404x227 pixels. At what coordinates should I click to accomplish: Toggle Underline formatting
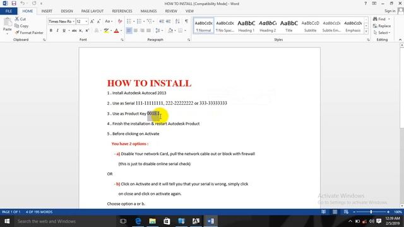pos(64,30)
